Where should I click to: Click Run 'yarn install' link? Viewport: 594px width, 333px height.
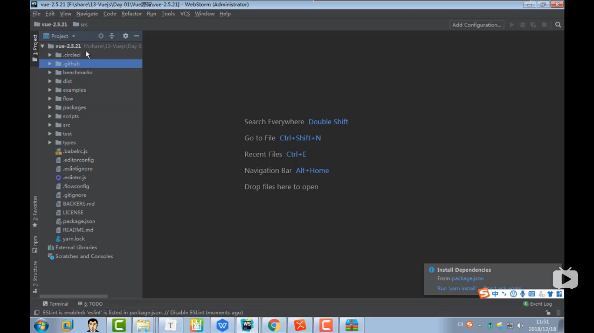[x=457, y=288]
